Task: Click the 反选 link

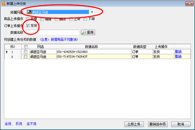Action: click(x=19, y=124)
